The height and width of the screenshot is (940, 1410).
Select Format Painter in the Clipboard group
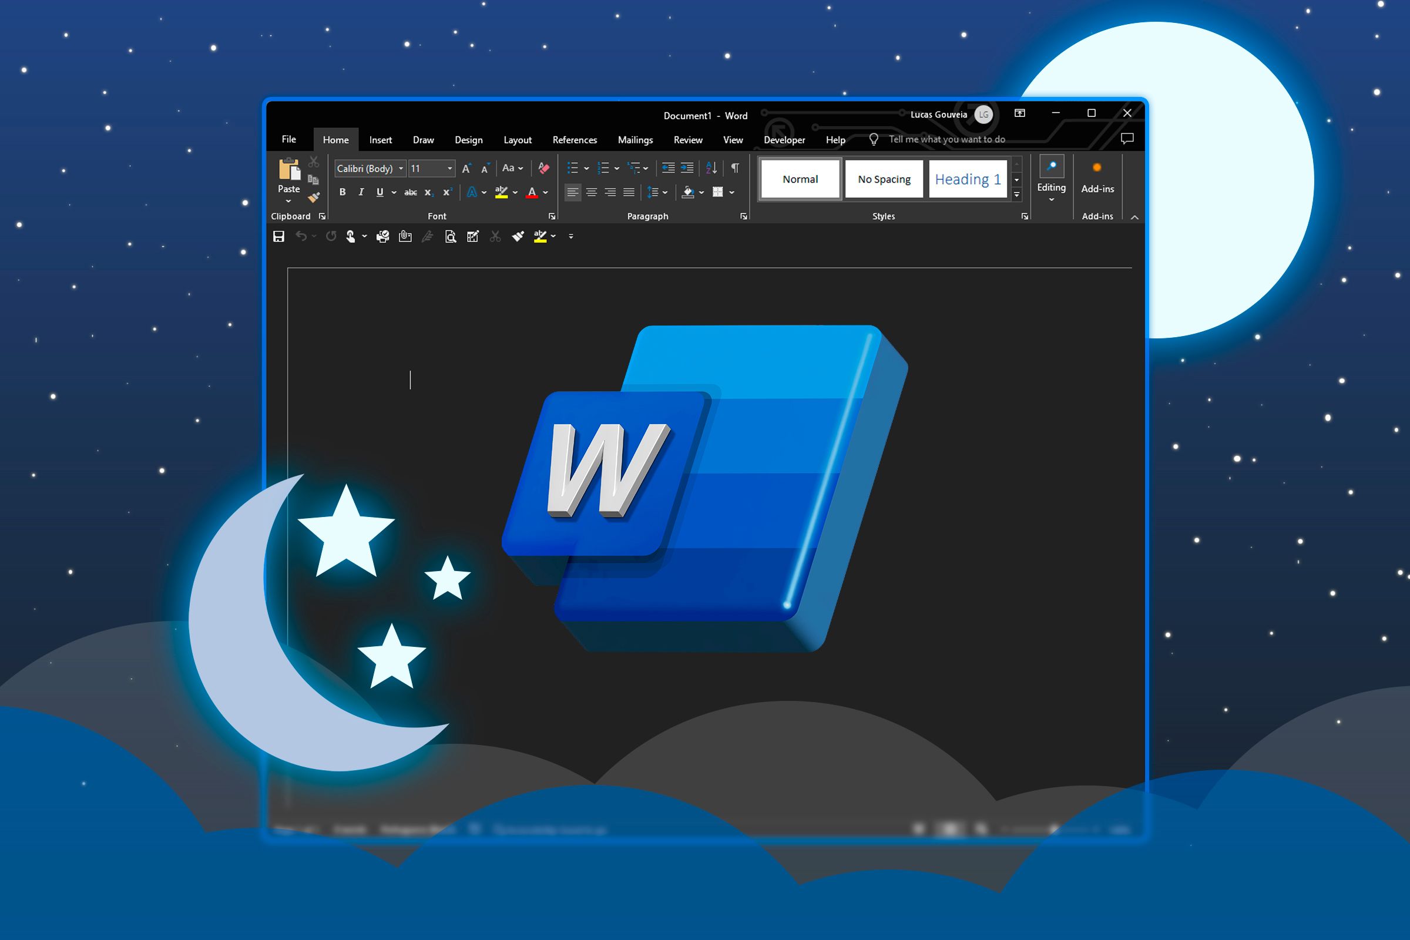tap(314, 197)
